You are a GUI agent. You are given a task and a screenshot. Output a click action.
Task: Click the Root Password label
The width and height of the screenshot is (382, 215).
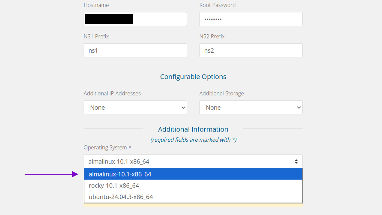coord(217,5)
